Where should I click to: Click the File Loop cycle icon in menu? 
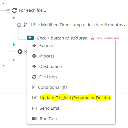(x=34, y=77)
